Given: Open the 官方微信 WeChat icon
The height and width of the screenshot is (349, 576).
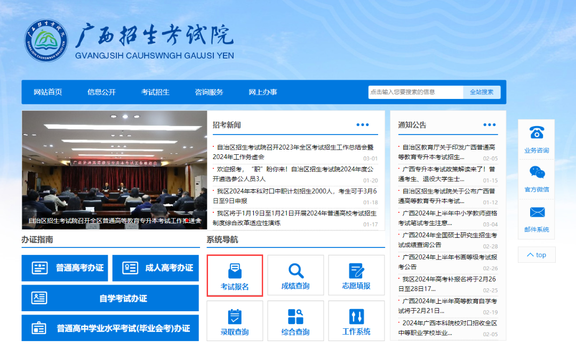Looking at the screenshot, I should click(x=537, y=176).
